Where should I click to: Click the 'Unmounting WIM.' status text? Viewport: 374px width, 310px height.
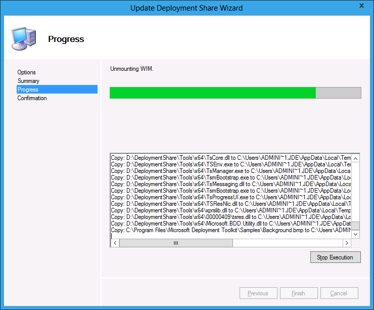131,69
